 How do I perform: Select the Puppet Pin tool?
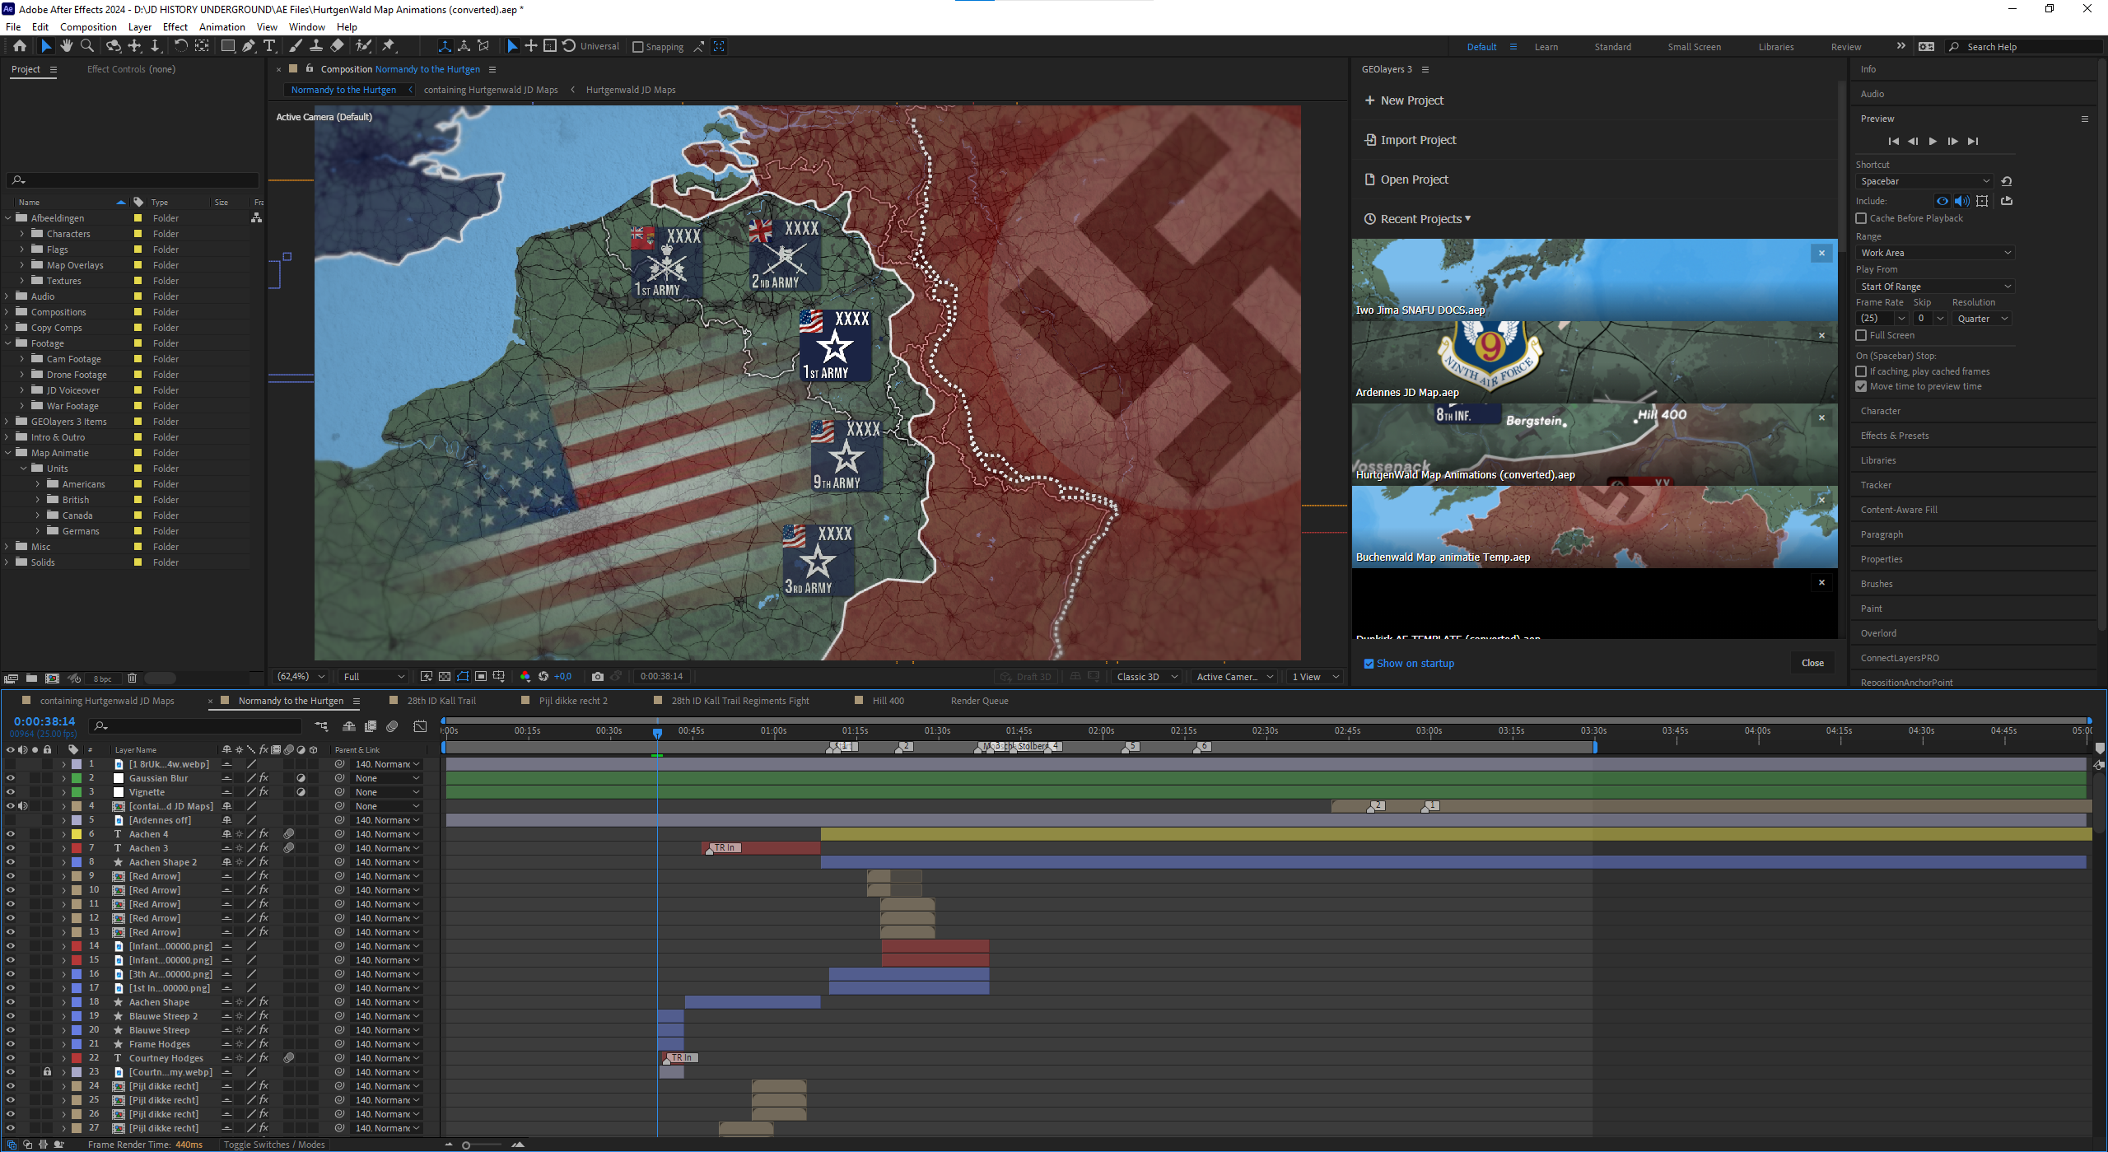(389, 46)
